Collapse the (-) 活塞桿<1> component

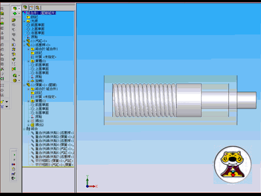(x=25, y=45)
